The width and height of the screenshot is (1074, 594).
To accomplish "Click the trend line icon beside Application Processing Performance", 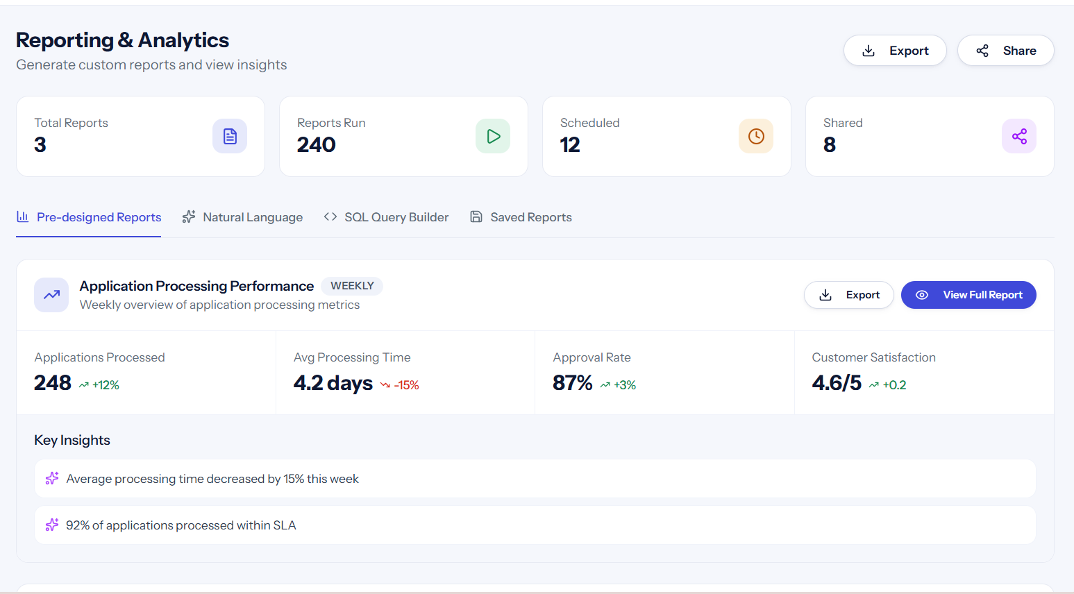I will click(x=51, y=295).
